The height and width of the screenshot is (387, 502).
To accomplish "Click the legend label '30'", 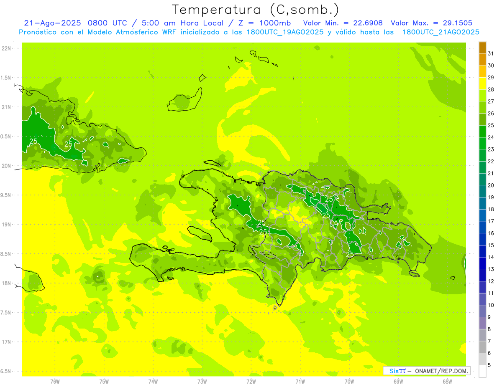I will click(491, 66).
